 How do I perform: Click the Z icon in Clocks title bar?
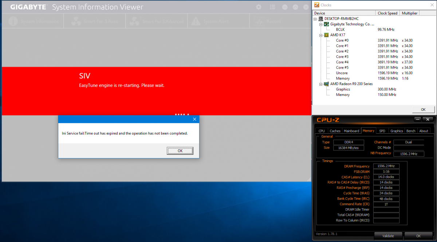point(316,5)
